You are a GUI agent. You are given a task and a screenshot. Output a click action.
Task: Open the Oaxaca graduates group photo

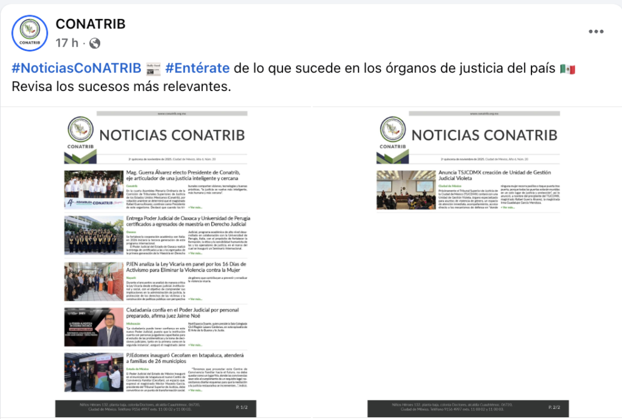(94, 235)
